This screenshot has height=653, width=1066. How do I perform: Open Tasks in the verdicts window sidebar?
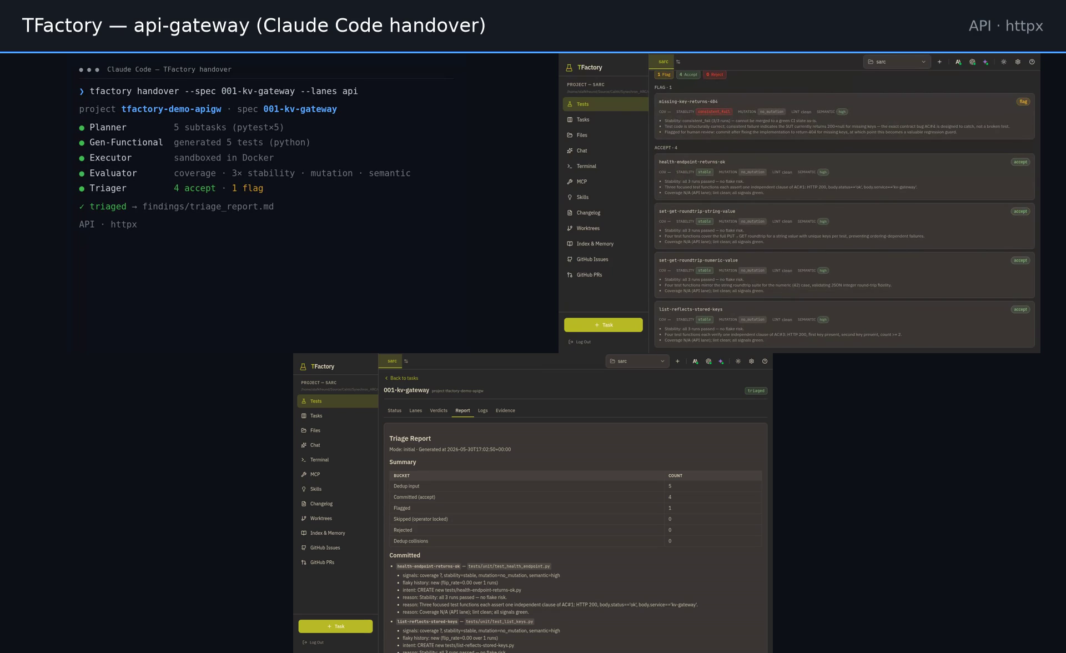click(605, 120)
